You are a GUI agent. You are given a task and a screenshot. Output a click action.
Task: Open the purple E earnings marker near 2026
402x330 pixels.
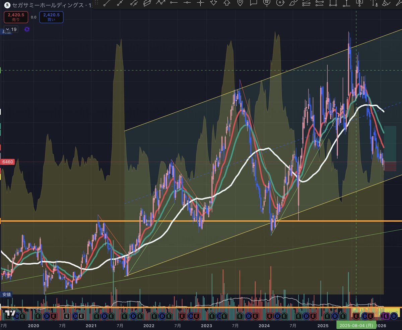[386, 316]
